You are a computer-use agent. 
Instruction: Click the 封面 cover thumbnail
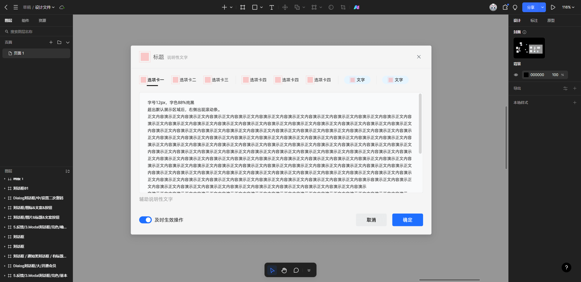[x=529, y=48]
